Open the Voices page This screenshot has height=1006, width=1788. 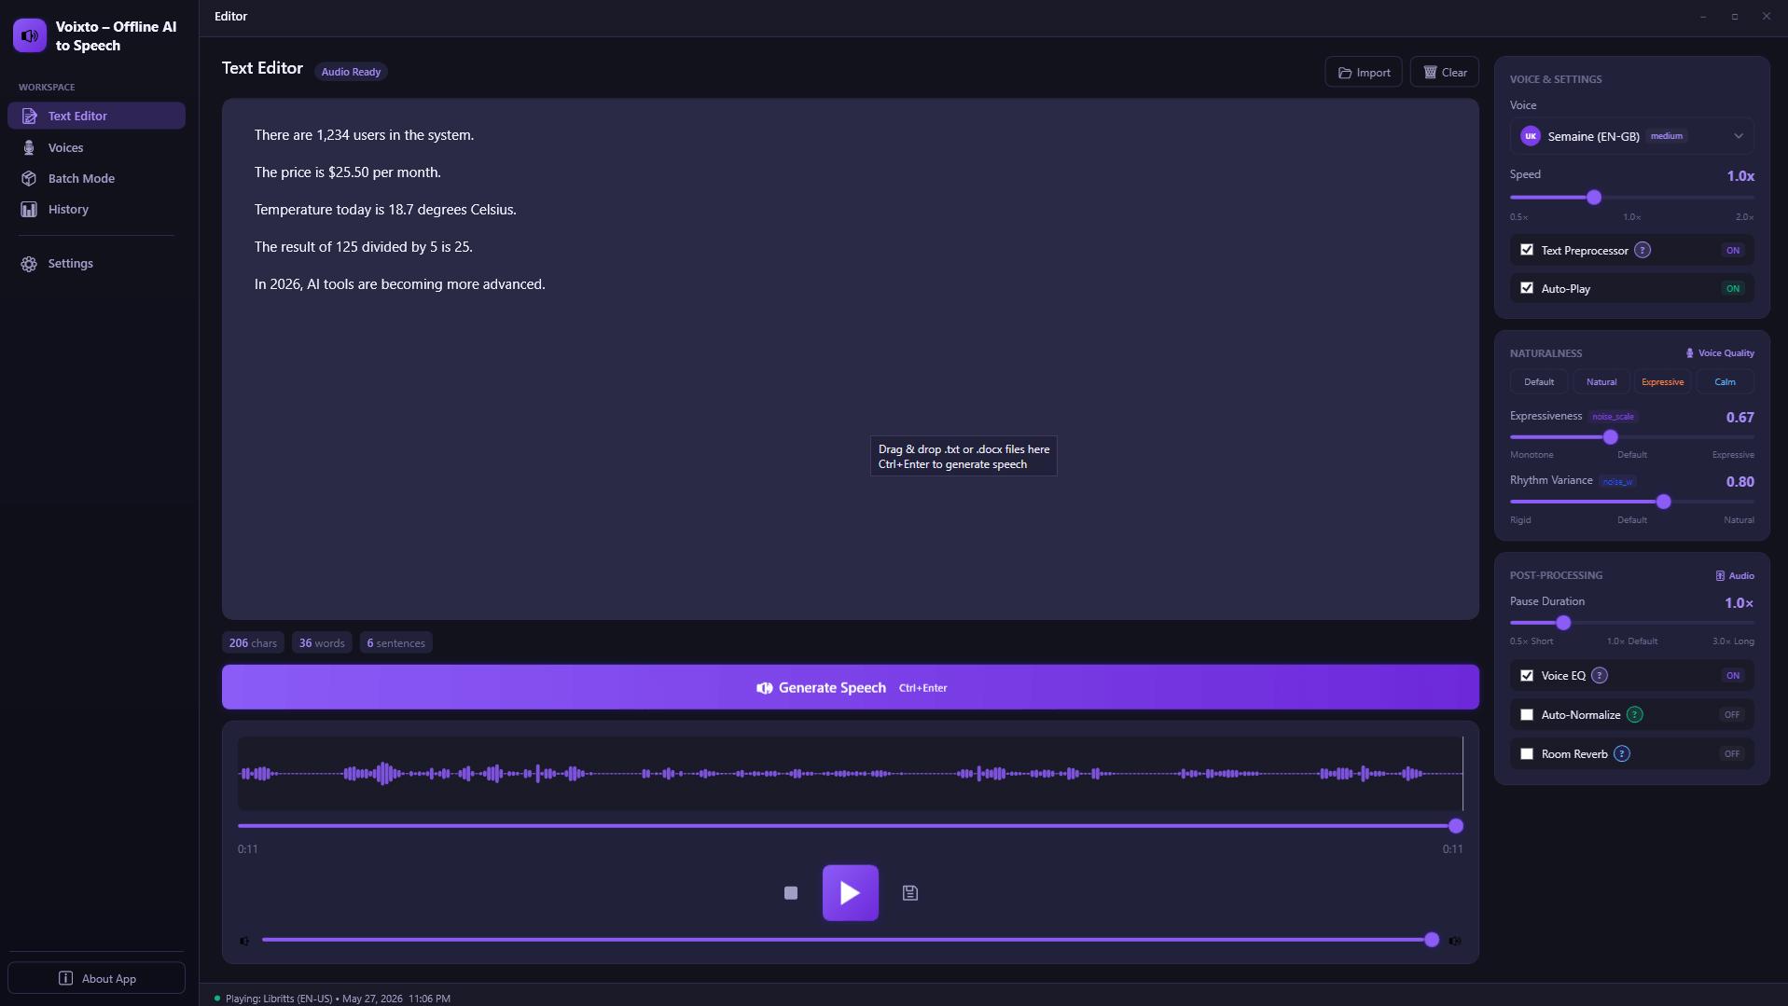coord(96,147)
